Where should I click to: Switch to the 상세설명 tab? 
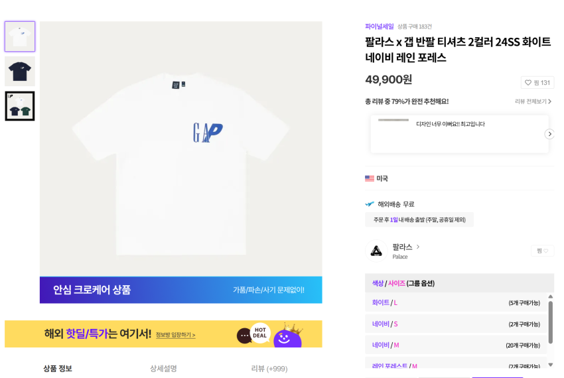click(x=163, y=369)
